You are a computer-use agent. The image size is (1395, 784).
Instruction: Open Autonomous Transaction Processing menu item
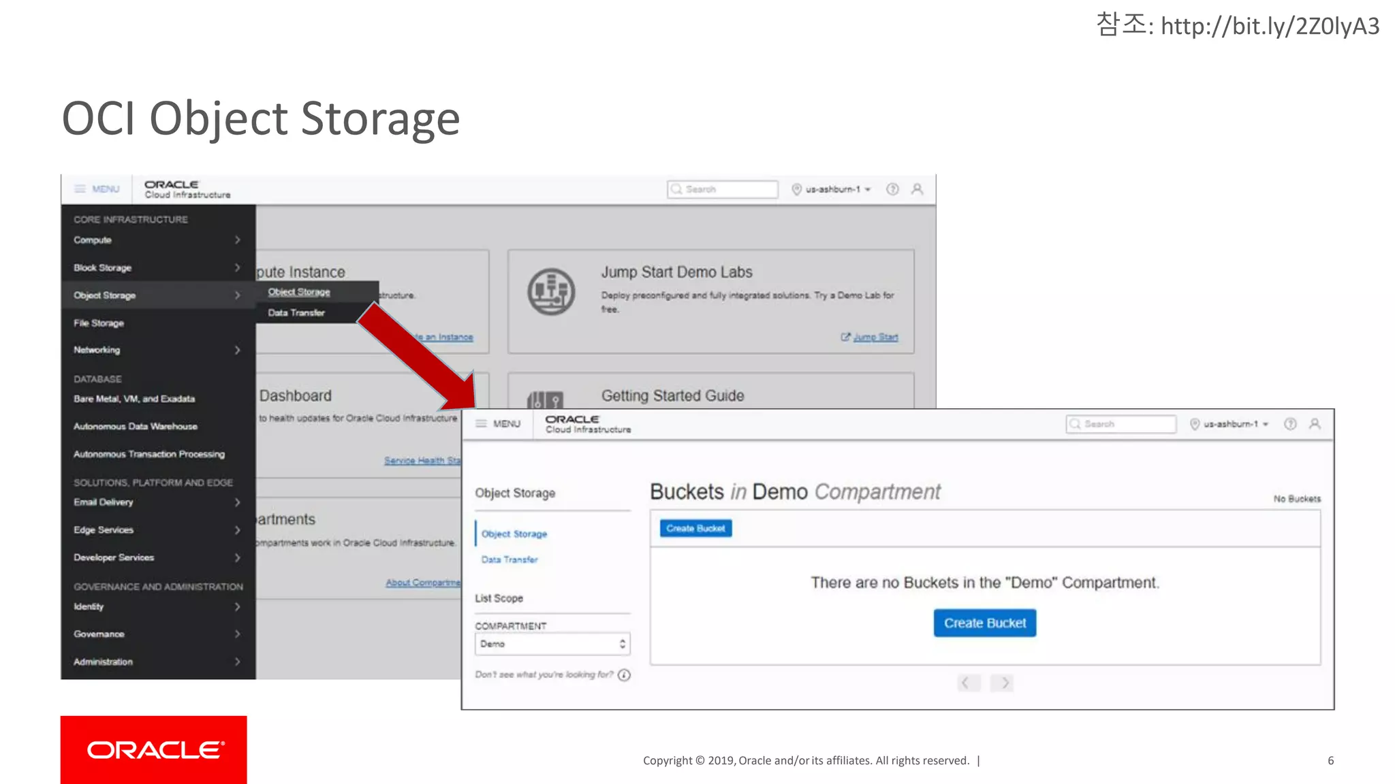pos(149,454)
